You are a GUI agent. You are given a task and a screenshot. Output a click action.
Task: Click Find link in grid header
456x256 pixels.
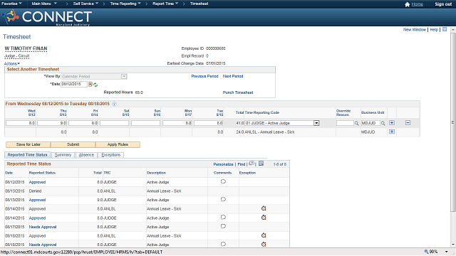coord(242,164)
